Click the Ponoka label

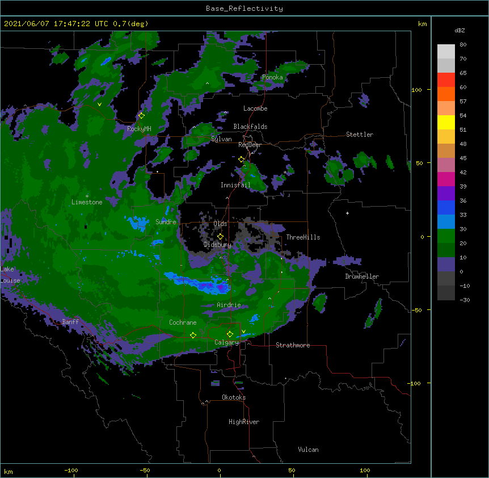272,77
